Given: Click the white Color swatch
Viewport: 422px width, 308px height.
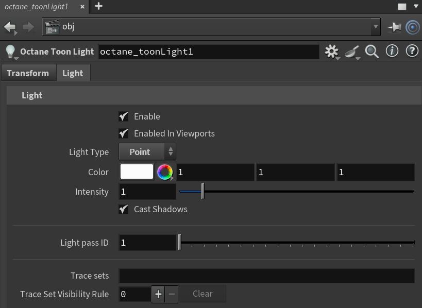Looking at the screenshot, I should click(137, 172).
